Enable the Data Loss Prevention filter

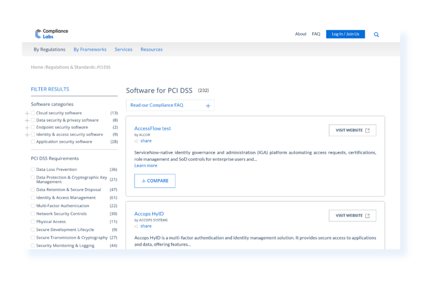pos(33,169)
